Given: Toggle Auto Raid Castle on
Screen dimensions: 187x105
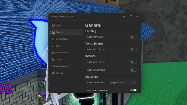Looking at the screenshot, I should tap(133, 49).
